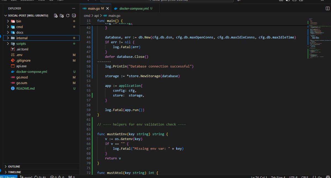Click the log.Fatal(err) line
The height and width of the screenshot is (178, 331).
(127, 47)
